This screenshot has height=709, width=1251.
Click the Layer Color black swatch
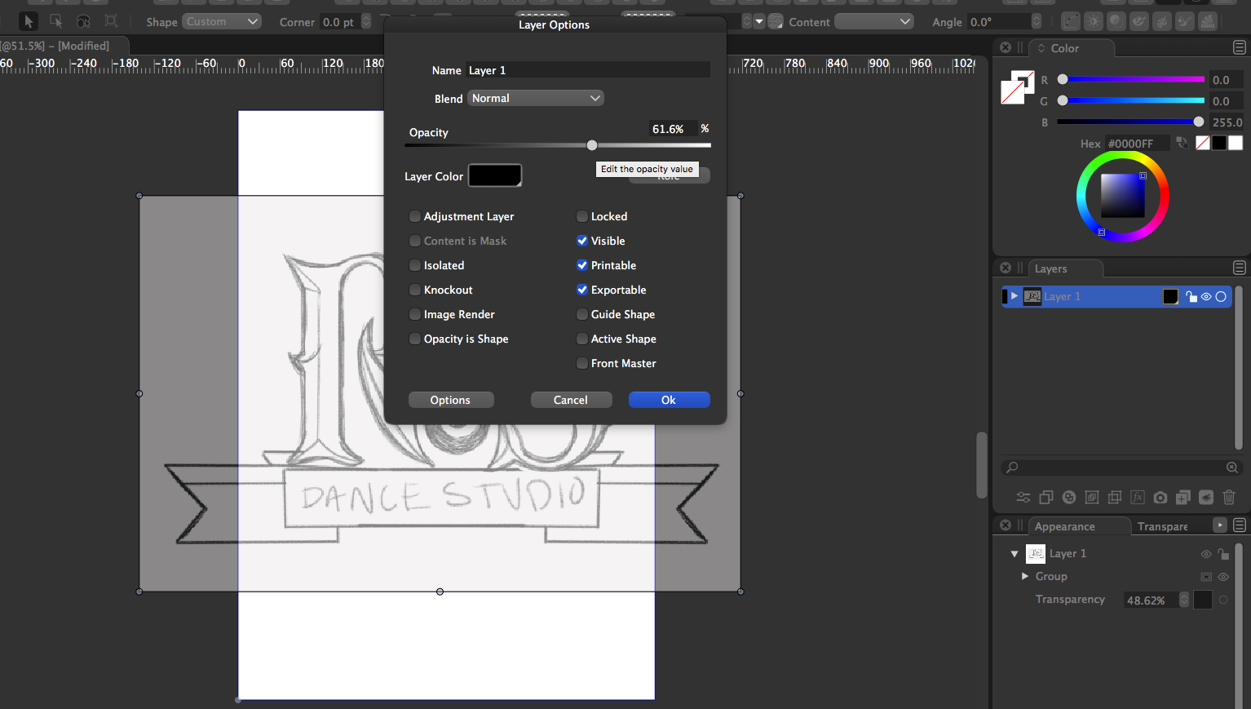[x=494, y=175]
